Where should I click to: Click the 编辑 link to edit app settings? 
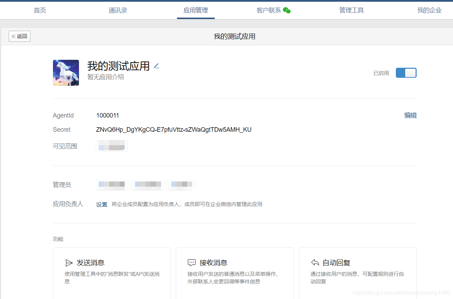click(x=410, y=115)
